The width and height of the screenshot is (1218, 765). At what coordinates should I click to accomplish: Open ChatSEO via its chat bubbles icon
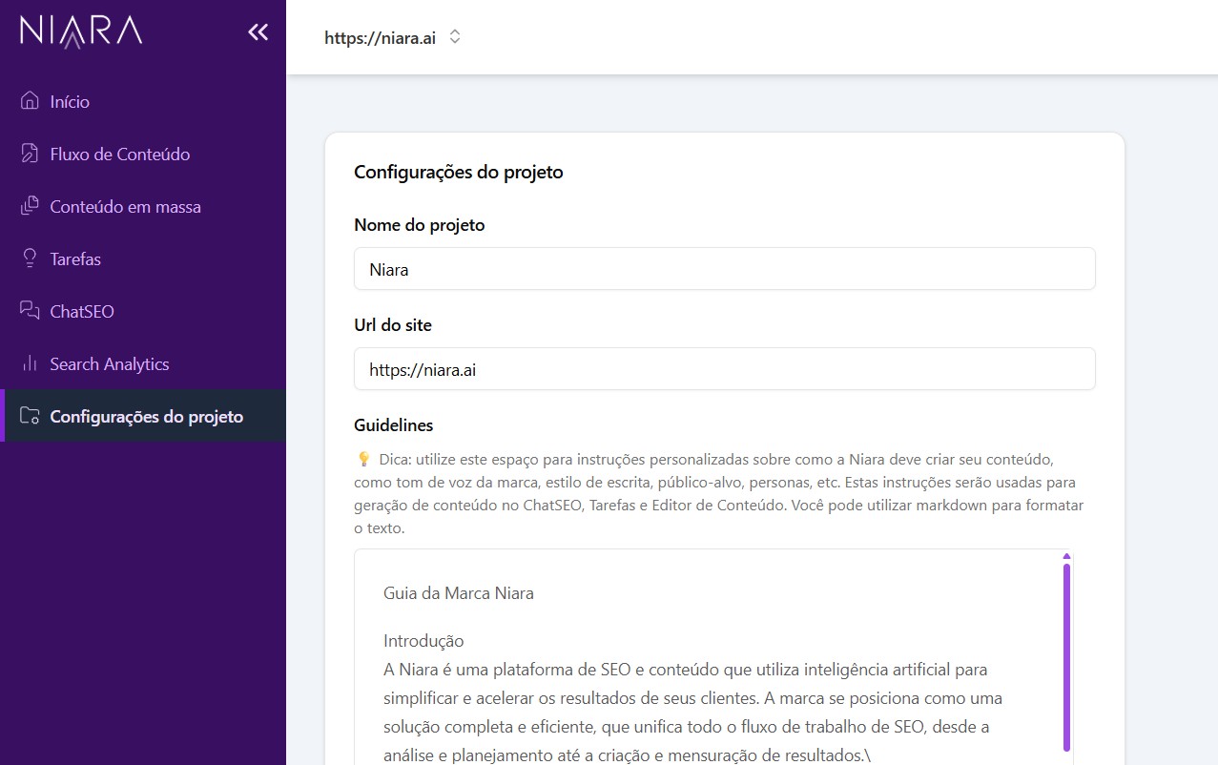click(x=30, y=311)
